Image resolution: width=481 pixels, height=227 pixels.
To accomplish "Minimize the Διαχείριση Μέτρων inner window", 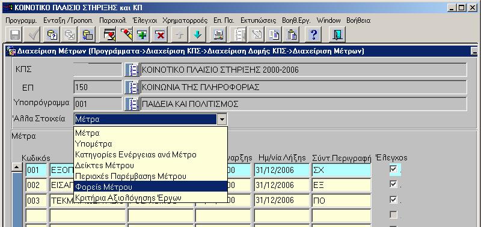I will coord(474,52).
